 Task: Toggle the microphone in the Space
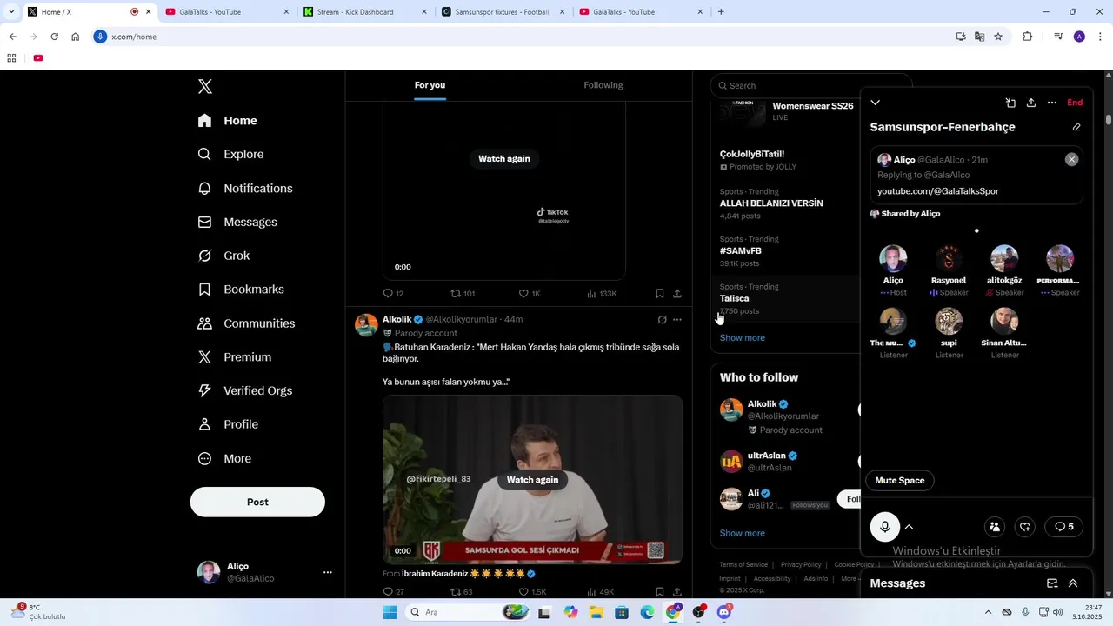pos(885,527)
